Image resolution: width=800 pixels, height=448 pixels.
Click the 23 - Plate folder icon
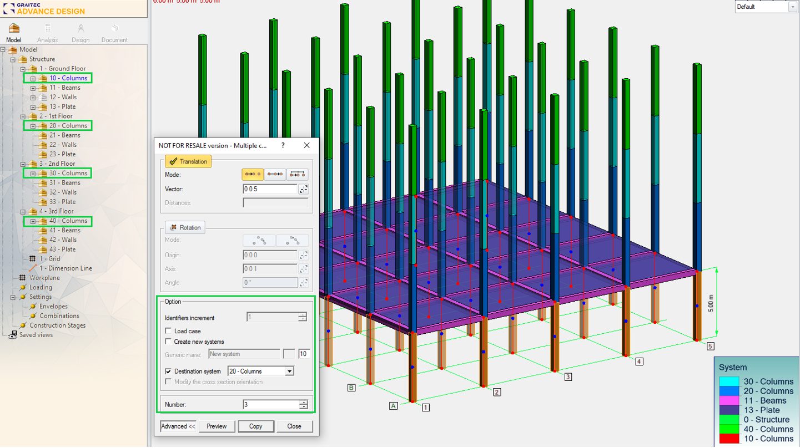pyautogui.click(x=43, y=154)
